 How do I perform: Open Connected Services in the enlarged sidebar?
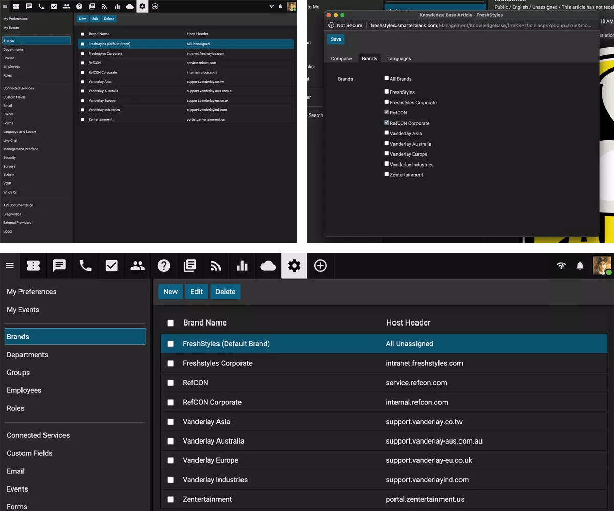pos(38,435)
